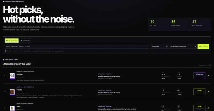The height and width of the screenshot is (111, 214).
Task: Open the dokploy repository title
Action: coord(20,74)
